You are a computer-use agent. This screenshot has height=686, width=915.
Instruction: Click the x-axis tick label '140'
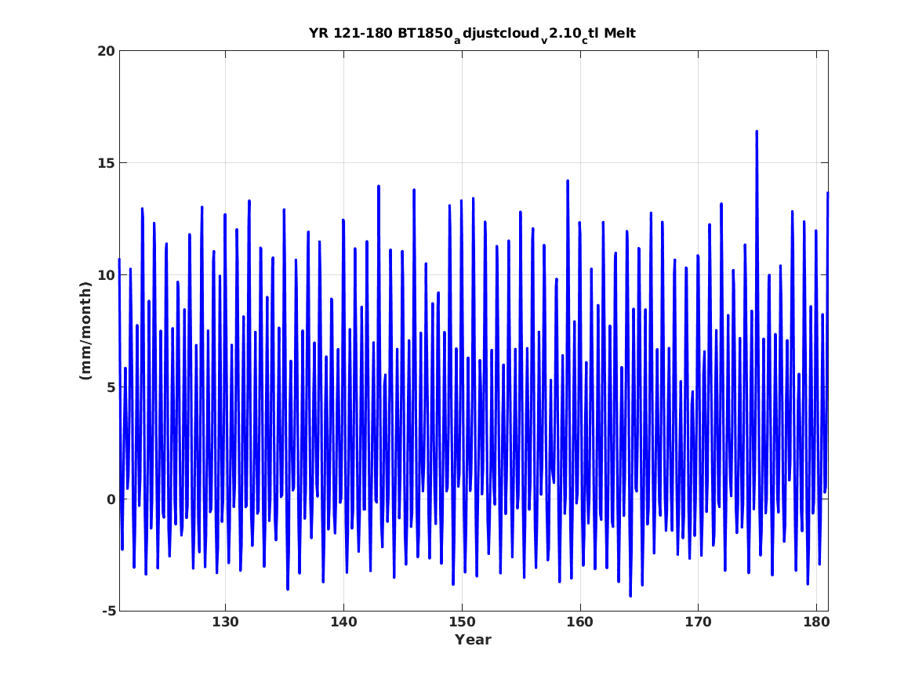343,622
